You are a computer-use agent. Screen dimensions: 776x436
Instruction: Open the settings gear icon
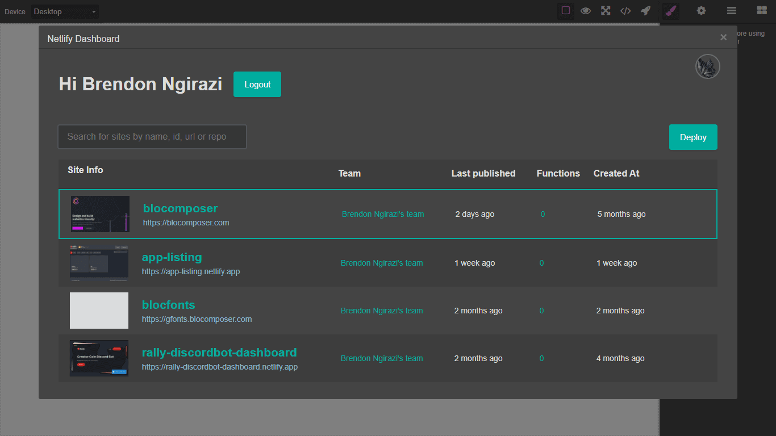pos(702,10)
